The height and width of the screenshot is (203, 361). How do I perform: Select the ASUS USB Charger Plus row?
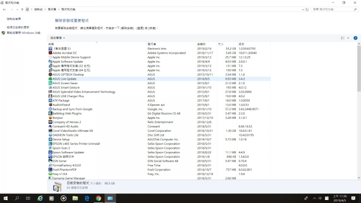tap(159, 96)
